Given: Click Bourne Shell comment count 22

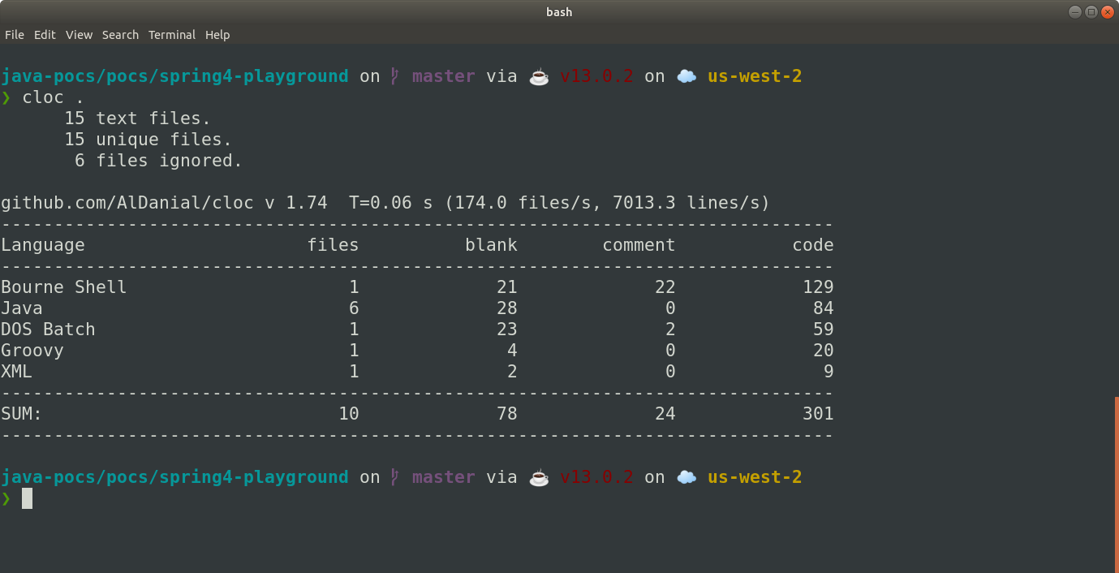Looking at the screenshot, I should click(x=665, y=287).
